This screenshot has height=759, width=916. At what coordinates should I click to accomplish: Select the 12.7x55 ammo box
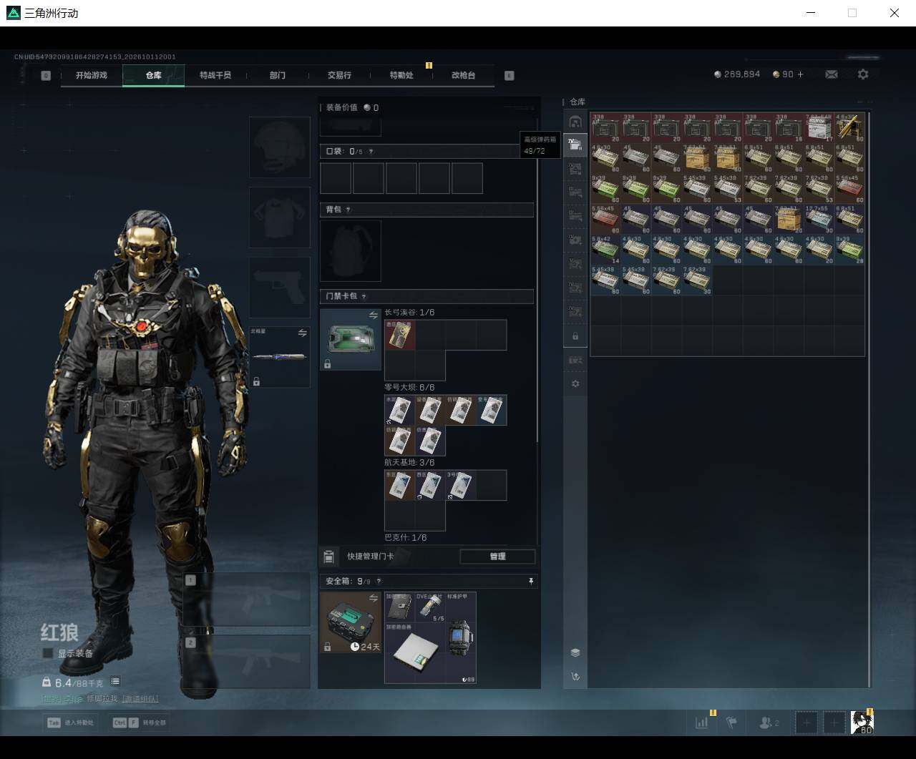pyautogui.click(x=819, y=218)
